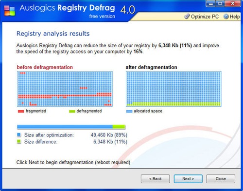The width and height of the screenshot is (243, 191).
Task: Click the Help question mark icon
Action: (226, 17)
